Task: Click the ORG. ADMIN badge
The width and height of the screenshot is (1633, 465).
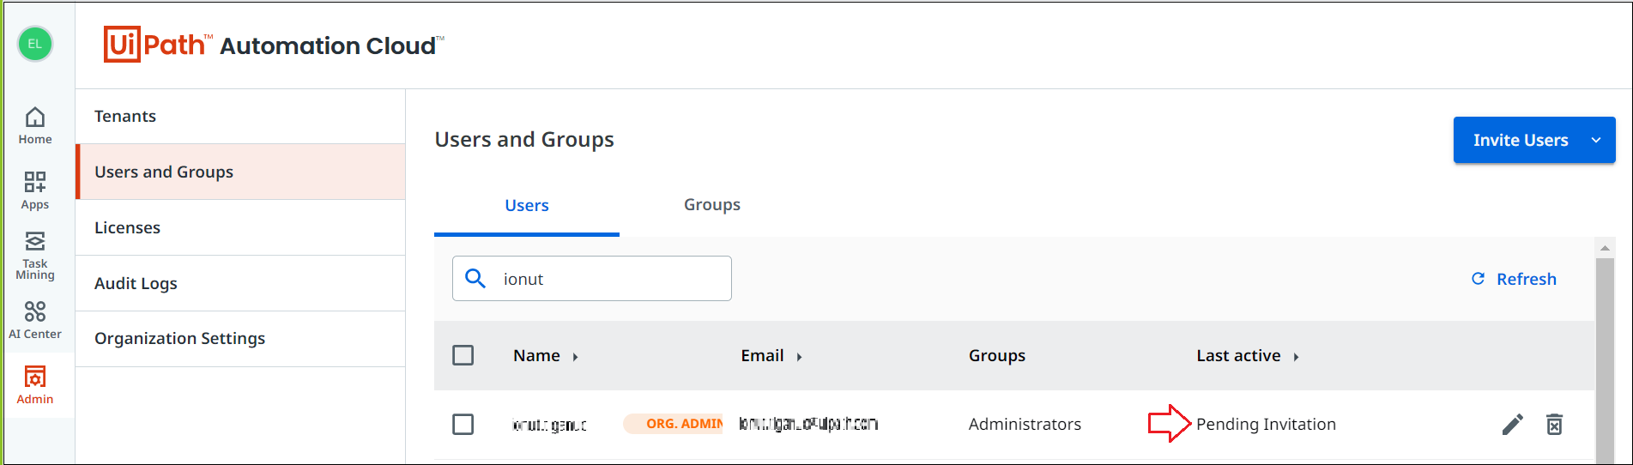Action: coord(674,424)
